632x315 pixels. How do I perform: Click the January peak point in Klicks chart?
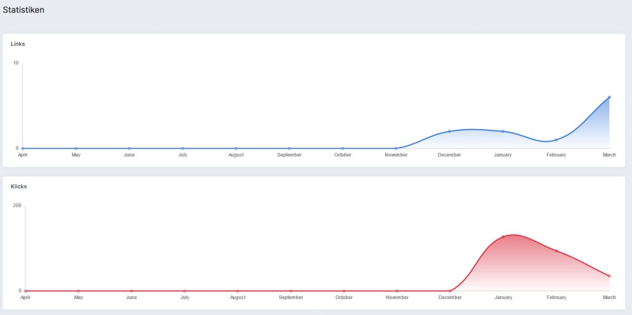pos(503,237)
